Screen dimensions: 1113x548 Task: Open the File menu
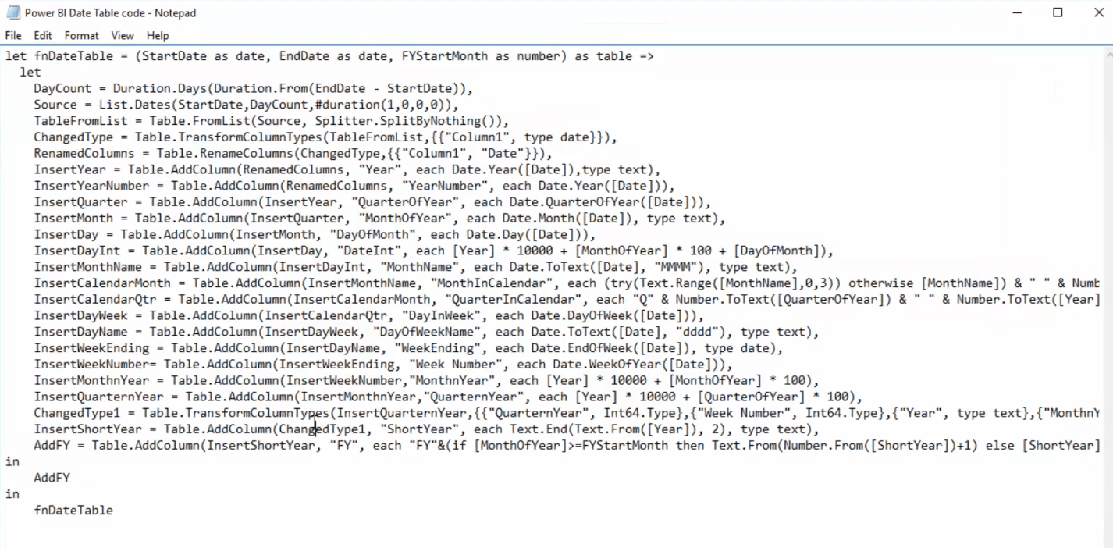[13, 35]
